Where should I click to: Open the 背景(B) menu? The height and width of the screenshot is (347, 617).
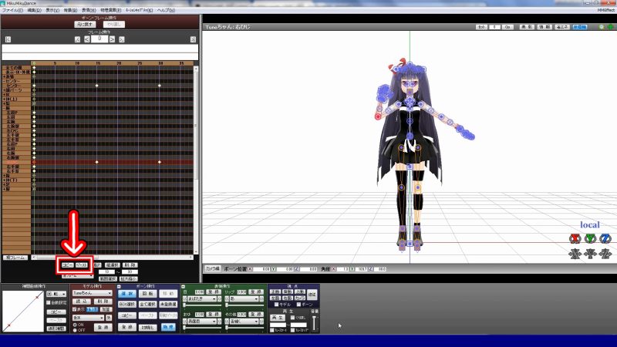70,10
